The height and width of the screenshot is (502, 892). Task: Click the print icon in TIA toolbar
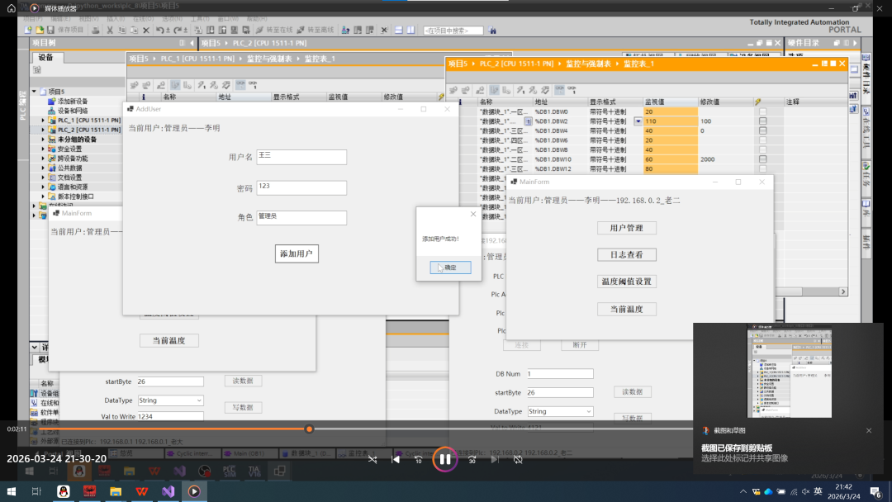(x=96, y=30)
